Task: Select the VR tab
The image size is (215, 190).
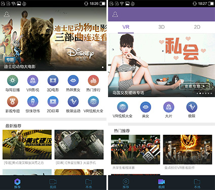Action: (x=126, y=27)
